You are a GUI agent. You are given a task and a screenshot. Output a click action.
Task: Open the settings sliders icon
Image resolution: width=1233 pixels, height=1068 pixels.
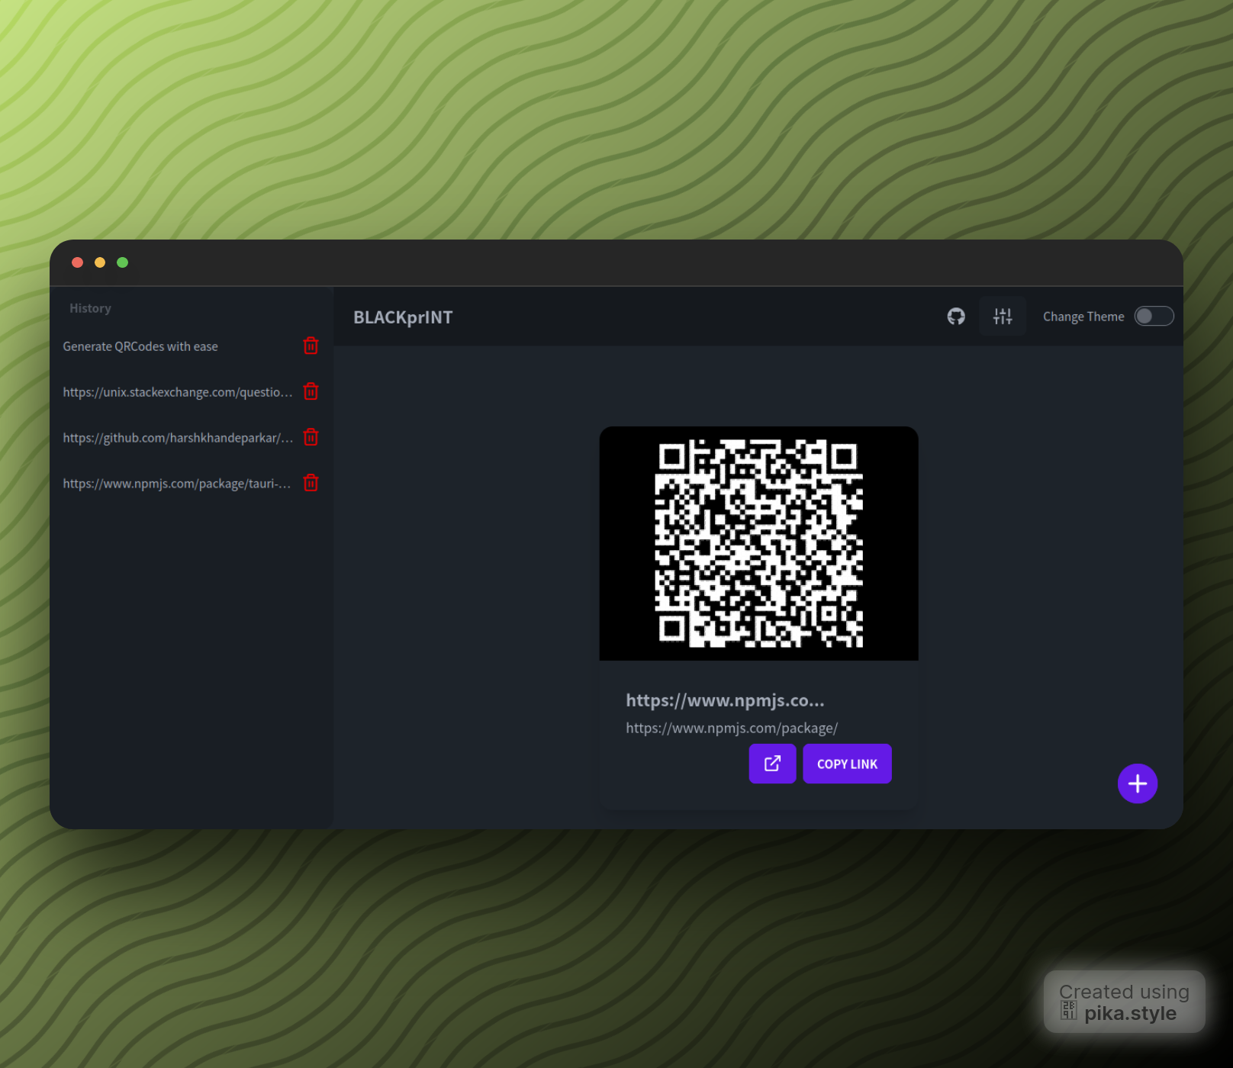point(1003,316)
